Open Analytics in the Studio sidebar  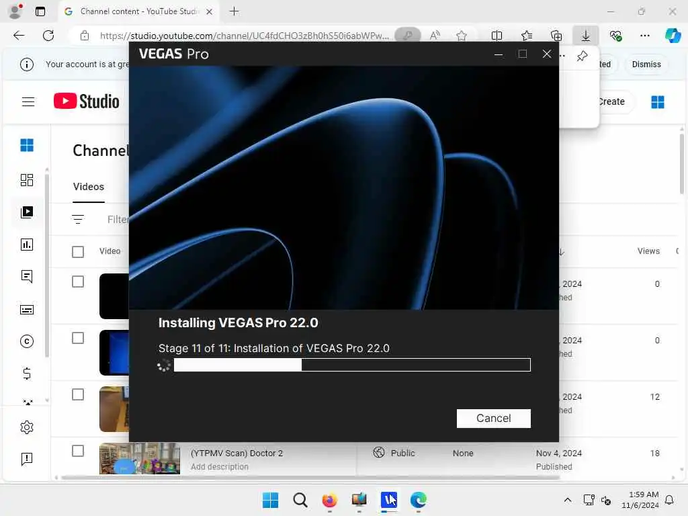(27, 245)
